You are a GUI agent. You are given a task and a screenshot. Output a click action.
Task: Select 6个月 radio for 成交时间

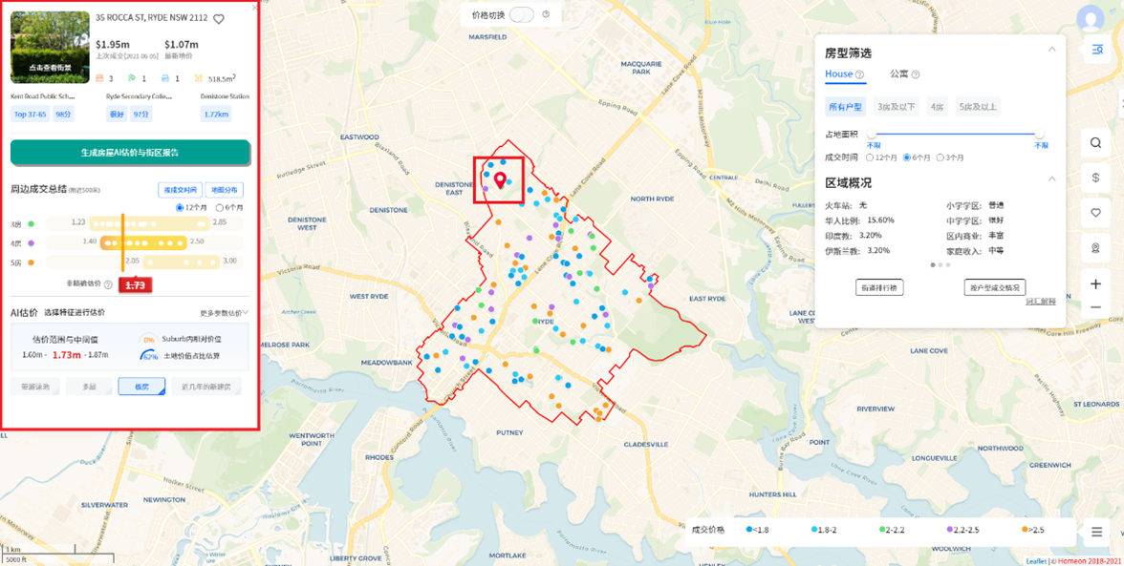[907, 157]
